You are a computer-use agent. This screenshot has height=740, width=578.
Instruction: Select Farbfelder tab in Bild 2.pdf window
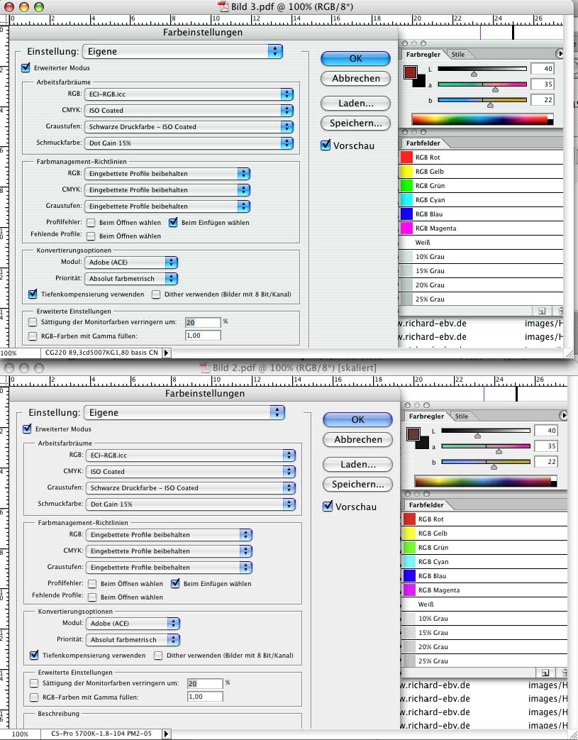(426, 505)
